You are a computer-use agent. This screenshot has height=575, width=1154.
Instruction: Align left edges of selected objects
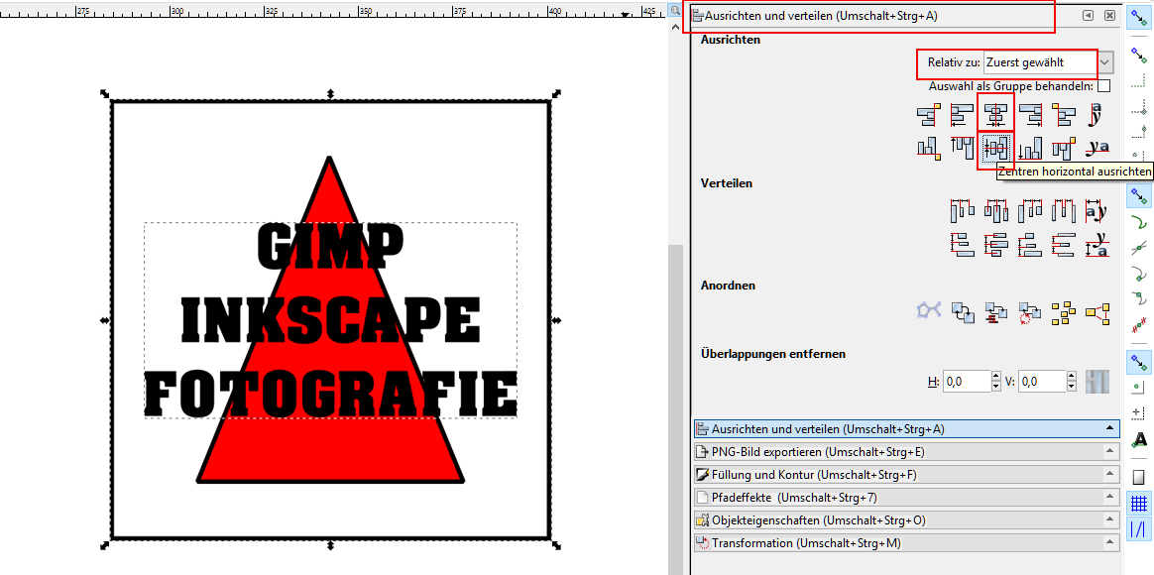click(x=962, y=116)
